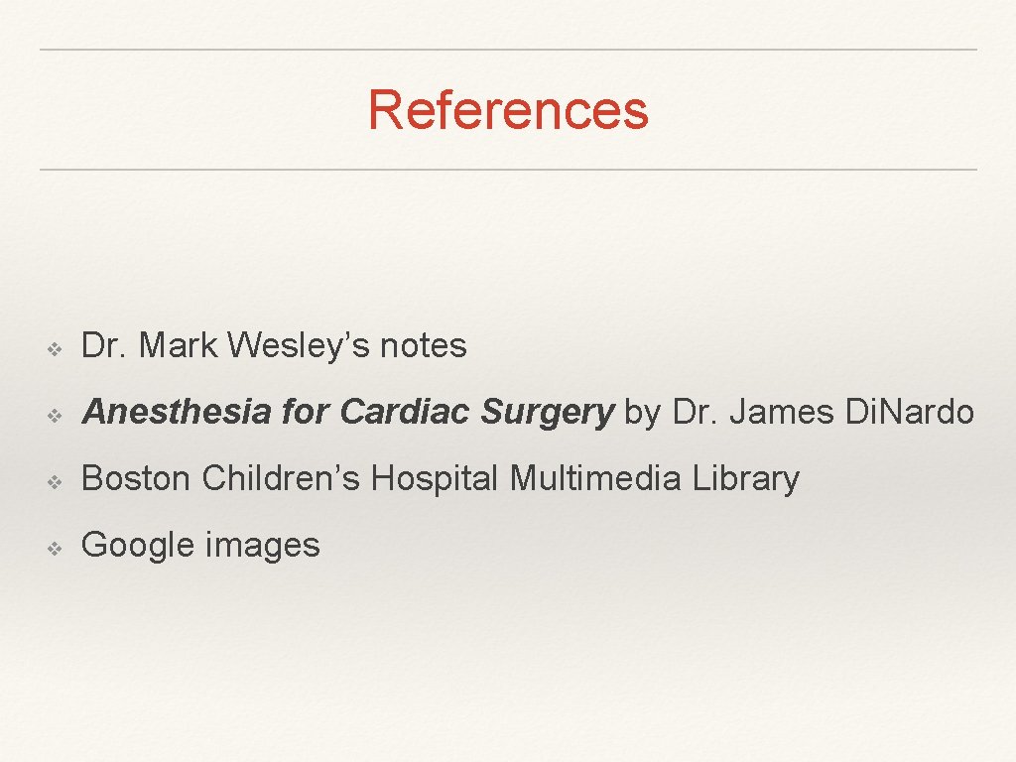Click the horizontal rule above the References title
This screenshot has height=762, width=1016.
[508, 50]
